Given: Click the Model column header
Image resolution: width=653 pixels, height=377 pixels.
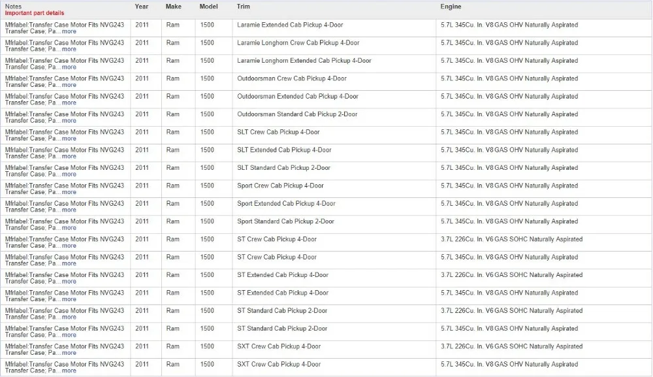Looking at the screenshot, I should pyautogui.click(x=209, y=7).
